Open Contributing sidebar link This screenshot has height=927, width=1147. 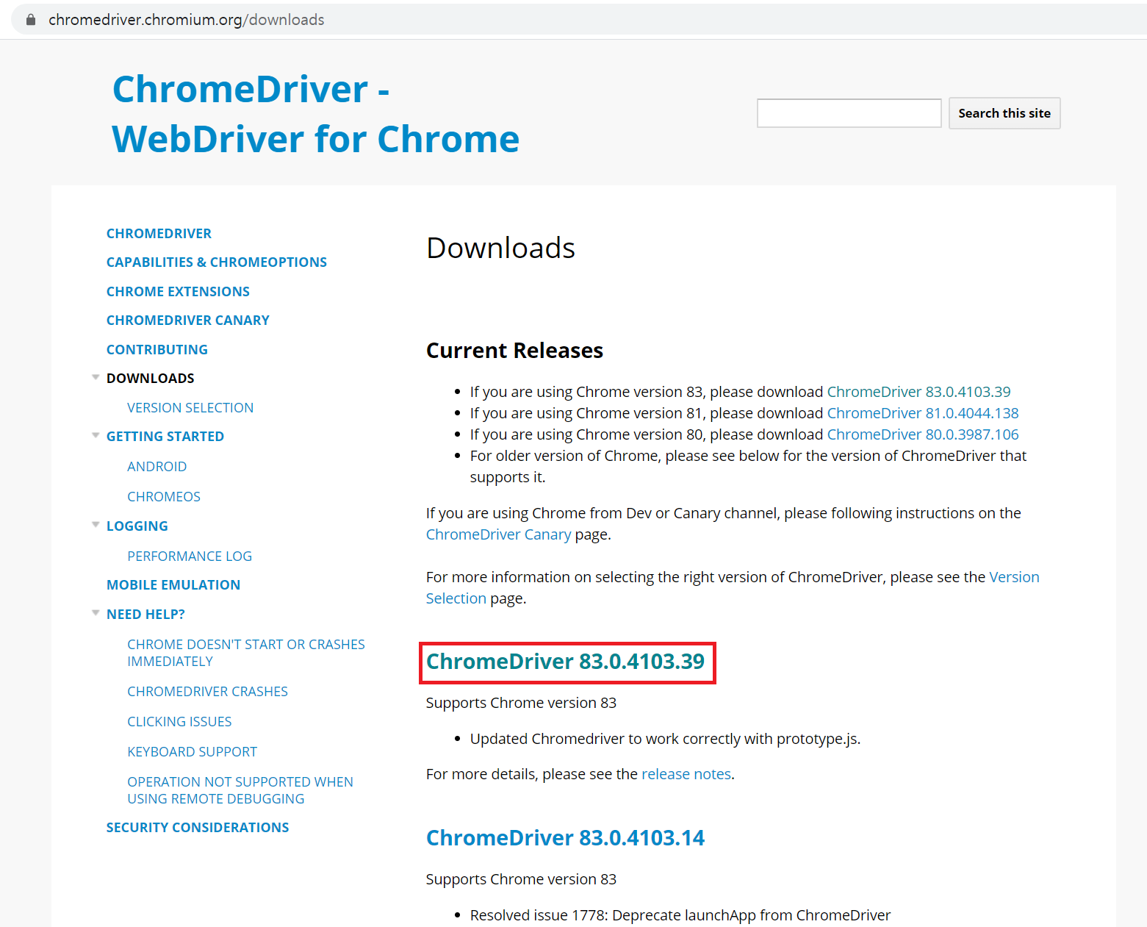[157, 350]
